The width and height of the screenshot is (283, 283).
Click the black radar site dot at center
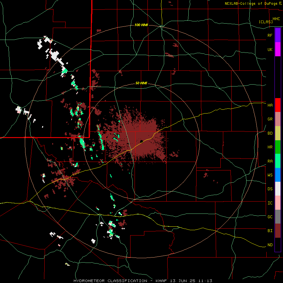[x=141, y=141]
